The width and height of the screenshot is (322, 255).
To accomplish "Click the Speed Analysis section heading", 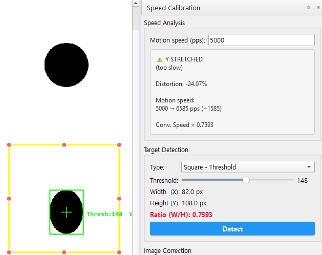I will pyautogui.click(x=164, y=23).
